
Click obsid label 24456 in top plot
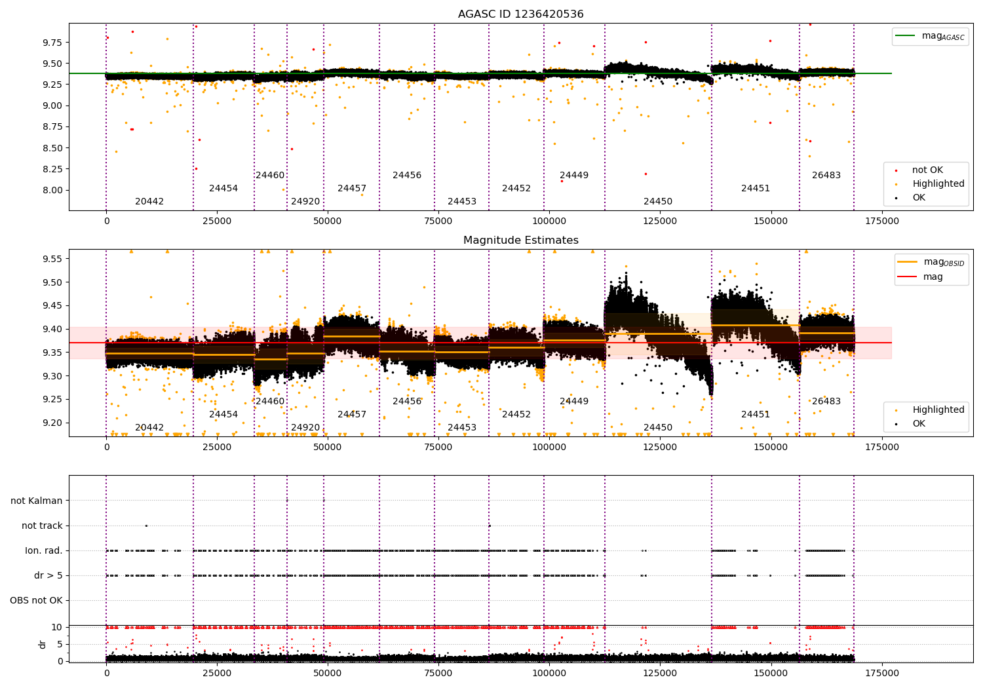407,176
